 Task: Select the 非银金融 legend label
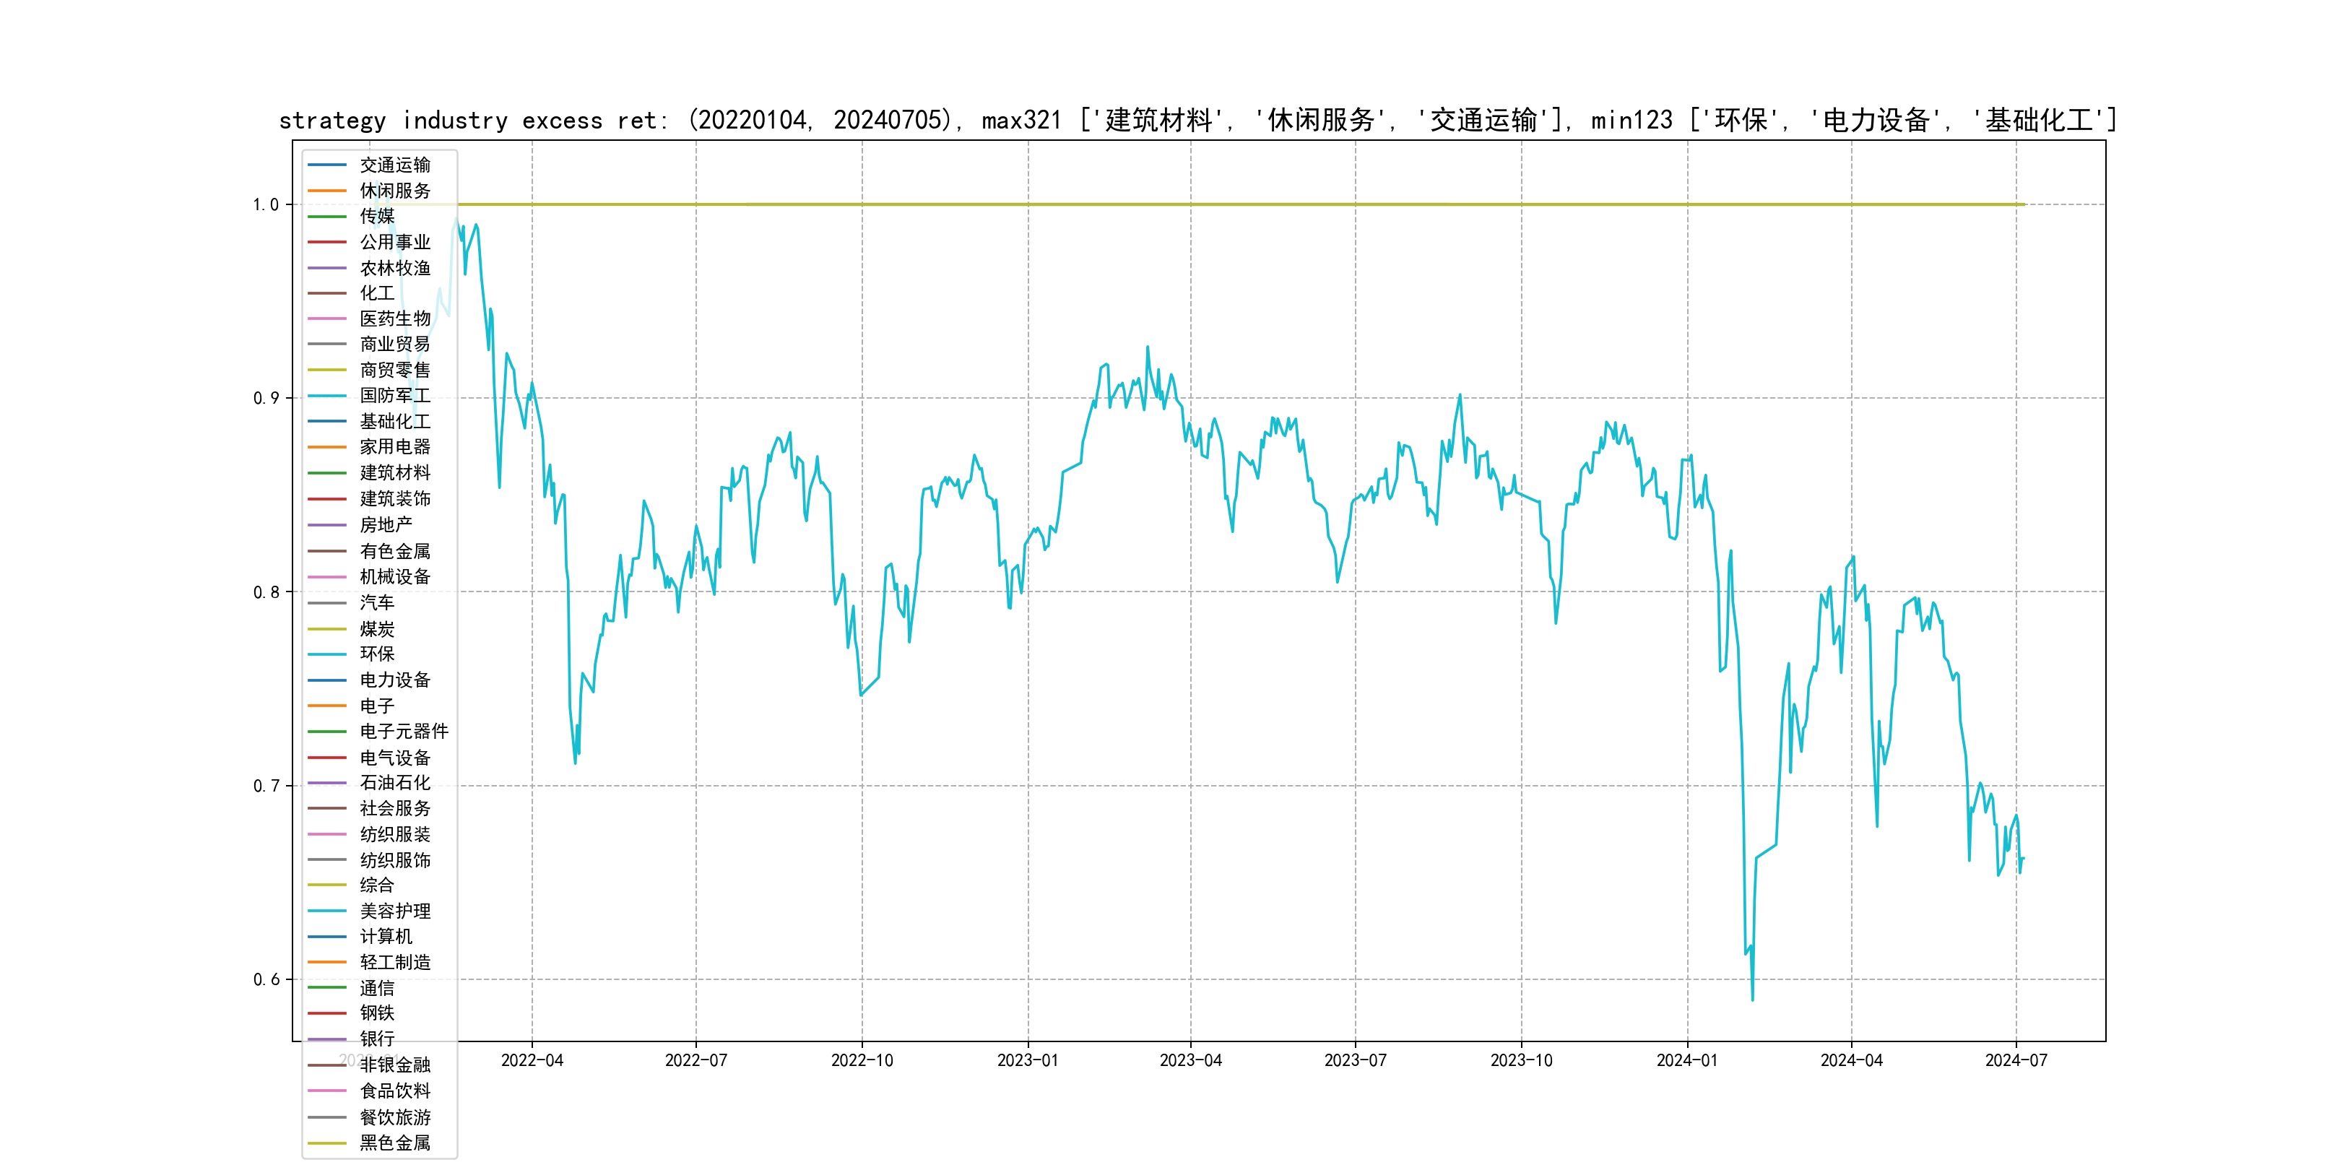tap(395, 1065)
